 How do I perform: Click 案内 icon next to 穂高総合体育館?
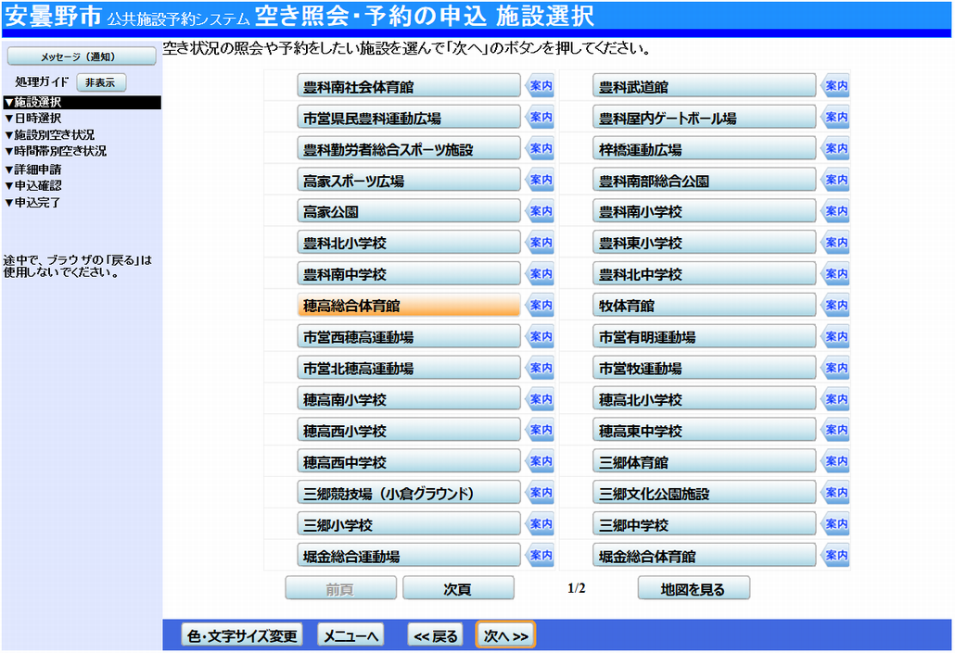(x=540, y=306)
